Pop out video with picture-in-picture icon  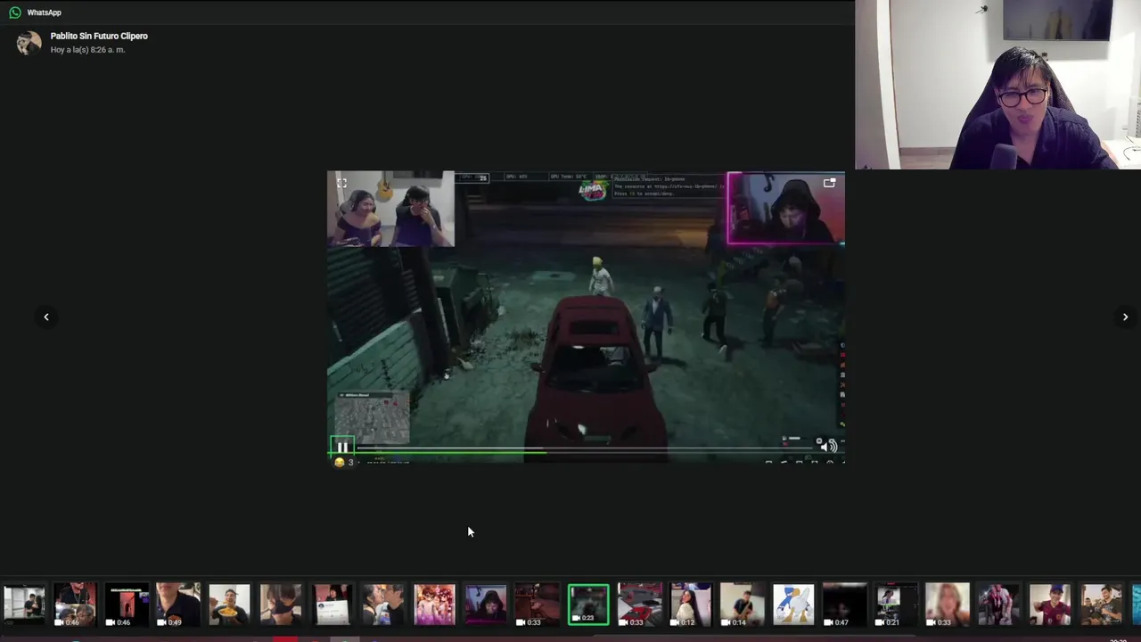(830, 183)
